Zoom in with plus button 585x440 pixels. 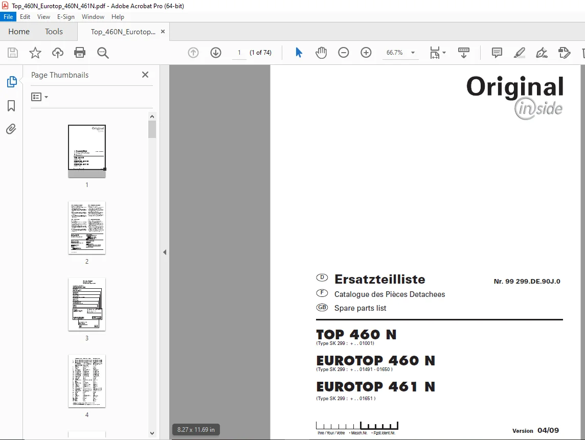tap(366, 53)
